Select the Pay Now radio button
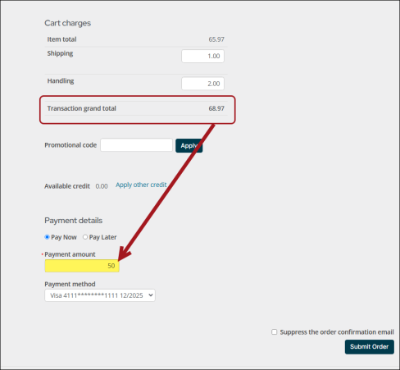Screen dimensions: 400x370 coord(47,237)
